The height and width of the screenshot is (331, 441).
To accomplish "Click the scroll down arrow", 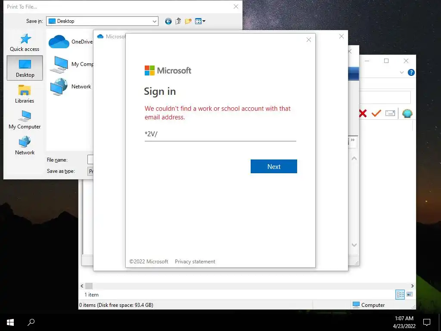I will 354,245.
